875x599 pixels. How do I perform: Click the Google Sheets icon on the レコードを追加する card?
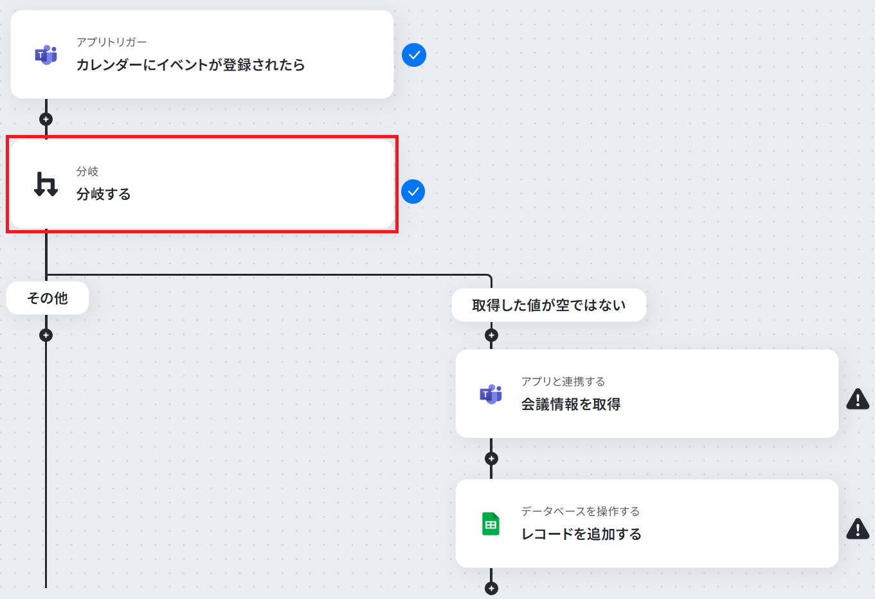491,524
